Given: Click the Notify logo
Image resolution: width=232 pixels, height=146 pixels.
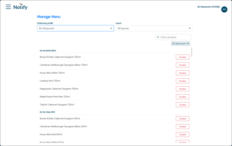Looking at the screenshot, I should (20, 7).
